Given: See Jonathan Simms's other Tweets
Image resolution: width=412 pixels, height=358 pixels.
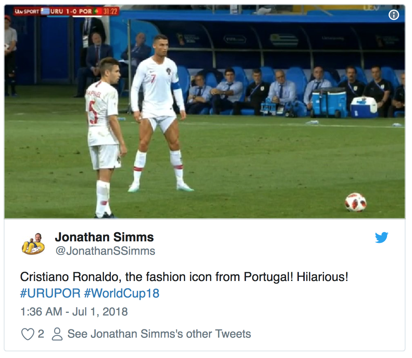Looking at the screenshot, I should coord(159,334).
